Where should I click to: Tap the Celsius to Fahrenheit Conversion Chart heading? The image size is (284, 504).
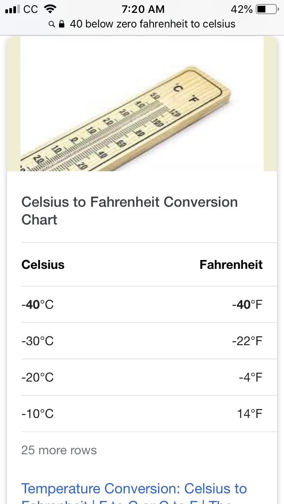(130, 211)
